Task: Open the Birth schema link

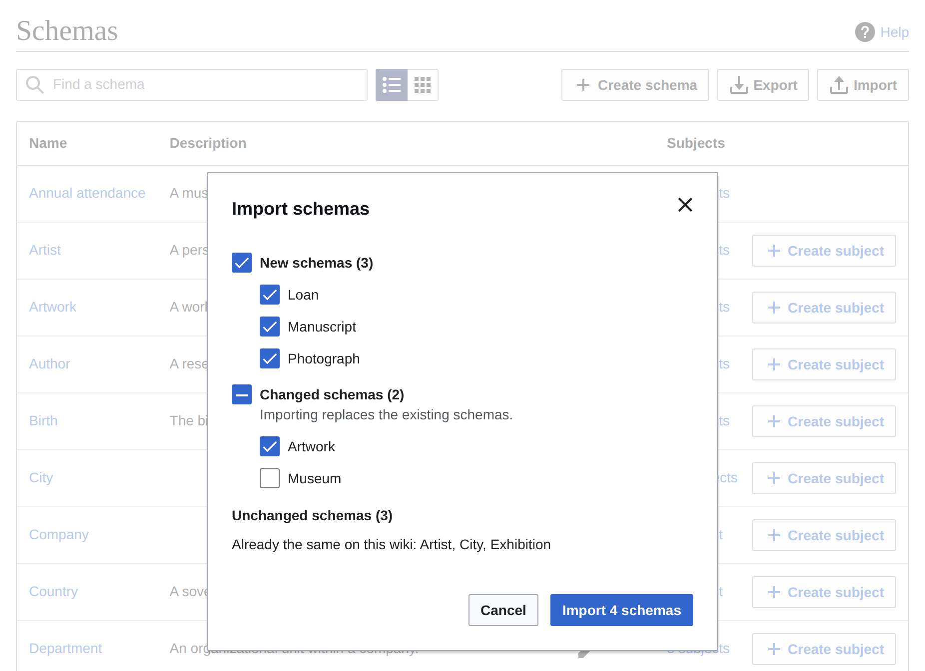Action: (x=43, y=421)
